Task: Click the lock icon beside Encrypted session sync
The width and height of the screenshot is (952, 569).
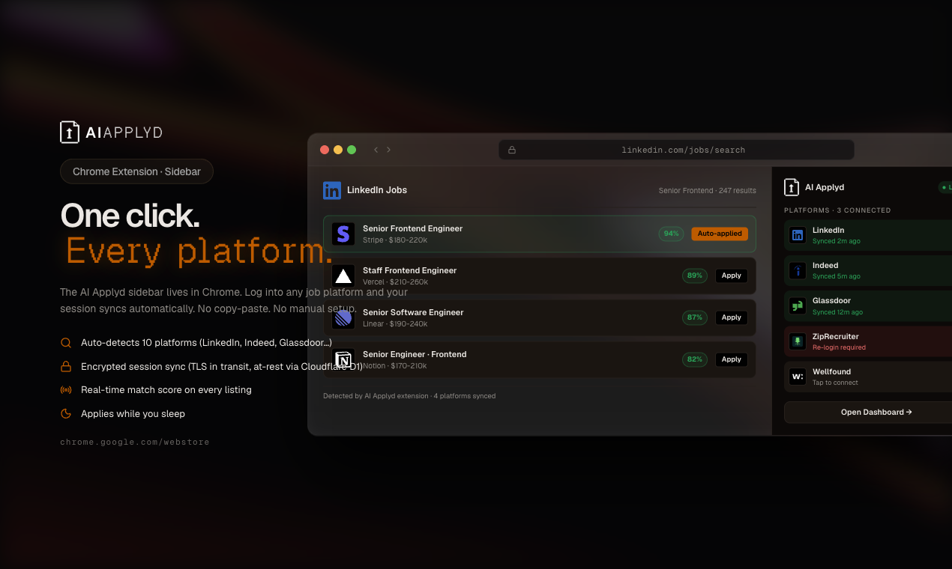Action: pos(66,367)
